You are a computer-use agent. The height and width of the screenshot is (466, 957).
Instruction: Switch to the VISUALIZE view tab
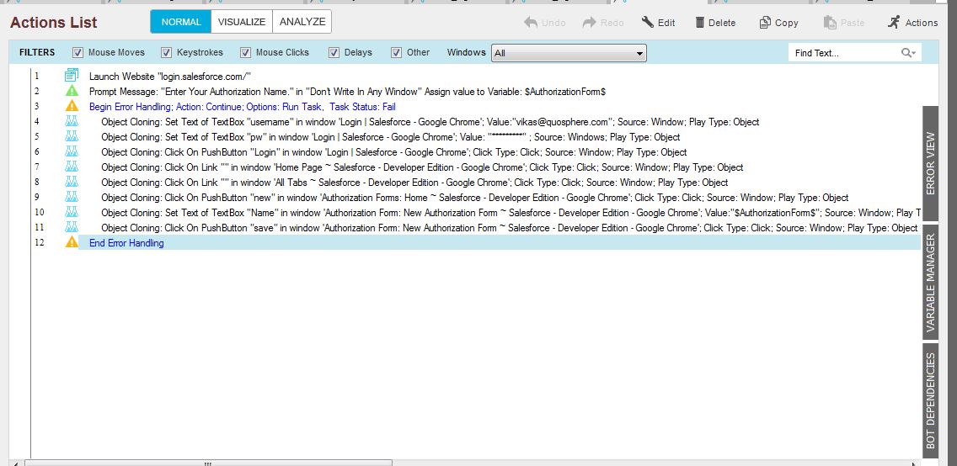click(x=242, y=22)
